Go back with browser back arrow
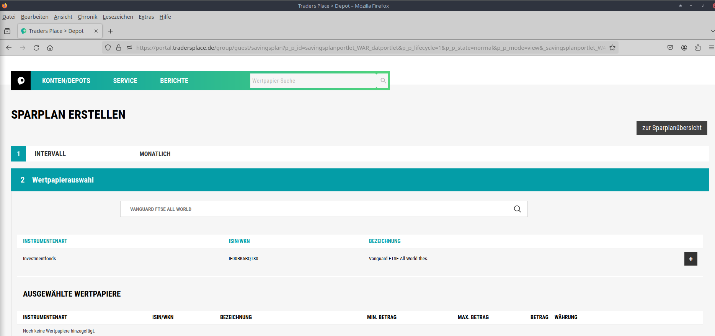The image size is (715, 336). [x=9, y=47]
